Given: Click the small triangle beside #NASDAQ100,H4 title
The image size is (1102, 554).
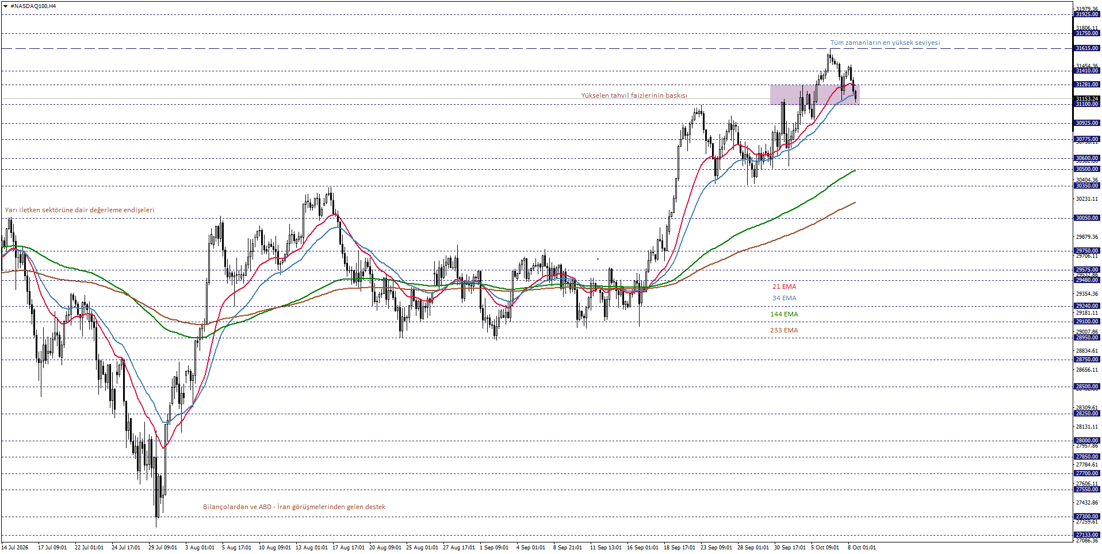Looking at the screenshot, I should pyautogui.click(x=5, y=6).
